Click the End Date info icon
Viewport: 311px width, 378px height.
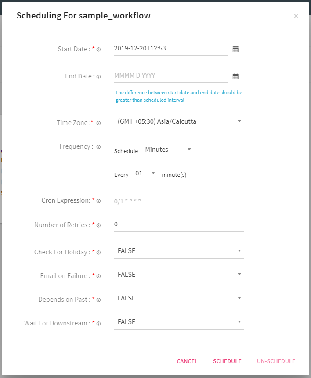pyautogui.click(x=98, y=77)
